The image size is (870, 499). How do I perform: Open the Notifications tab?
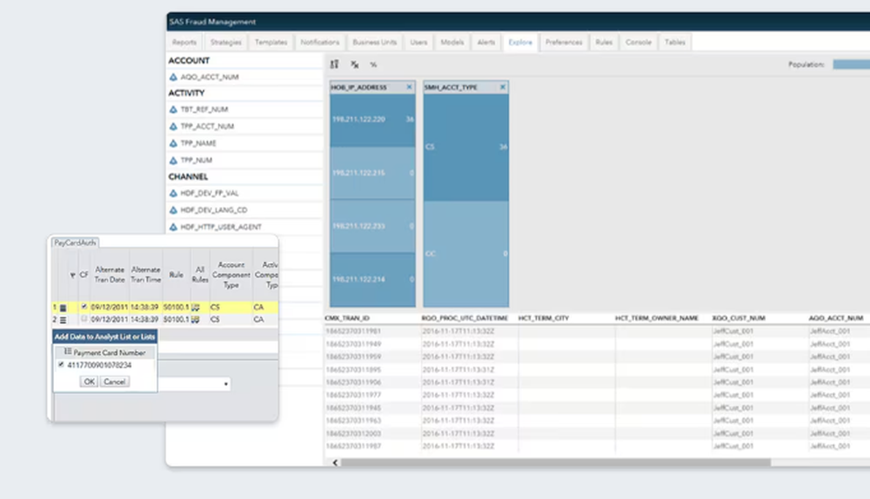(319, 42)
